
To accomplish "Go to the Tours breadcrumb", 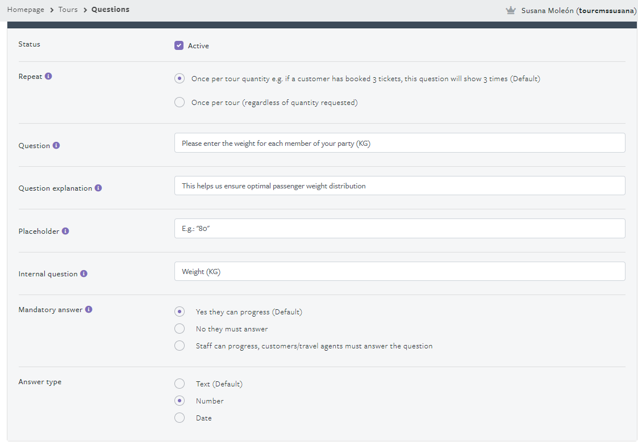I will click(x=68, y=9).
